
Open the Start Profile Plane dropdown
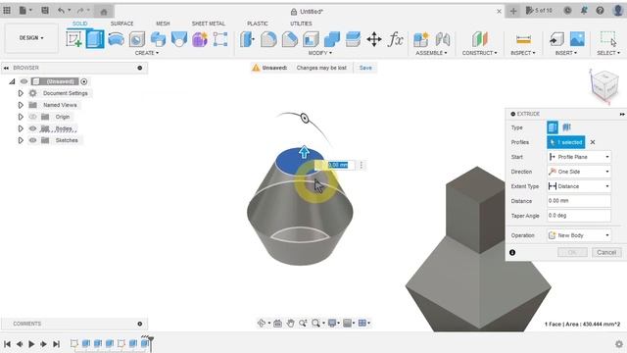tap(579, 157)
